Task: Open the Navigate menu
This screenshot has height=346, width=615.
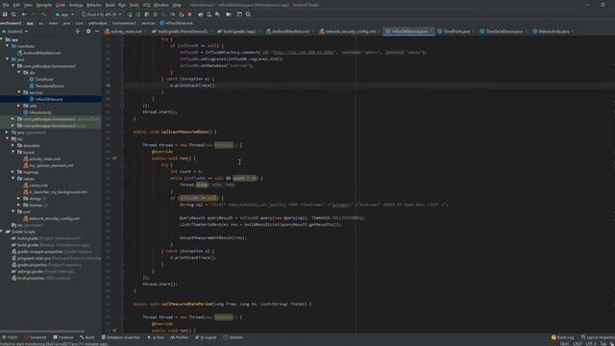Action: pyautogui.click(x=44, y=5)
